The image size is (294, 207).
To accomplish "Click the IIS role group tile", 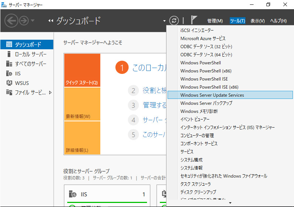I will pyautogui.click(x=107, y=194).
